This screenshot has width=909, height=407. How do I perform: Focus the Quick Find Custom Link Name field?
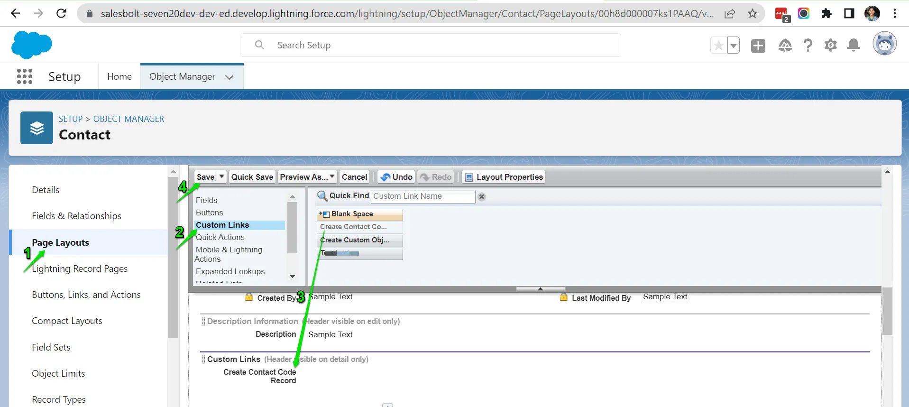(x=423, y=196)
